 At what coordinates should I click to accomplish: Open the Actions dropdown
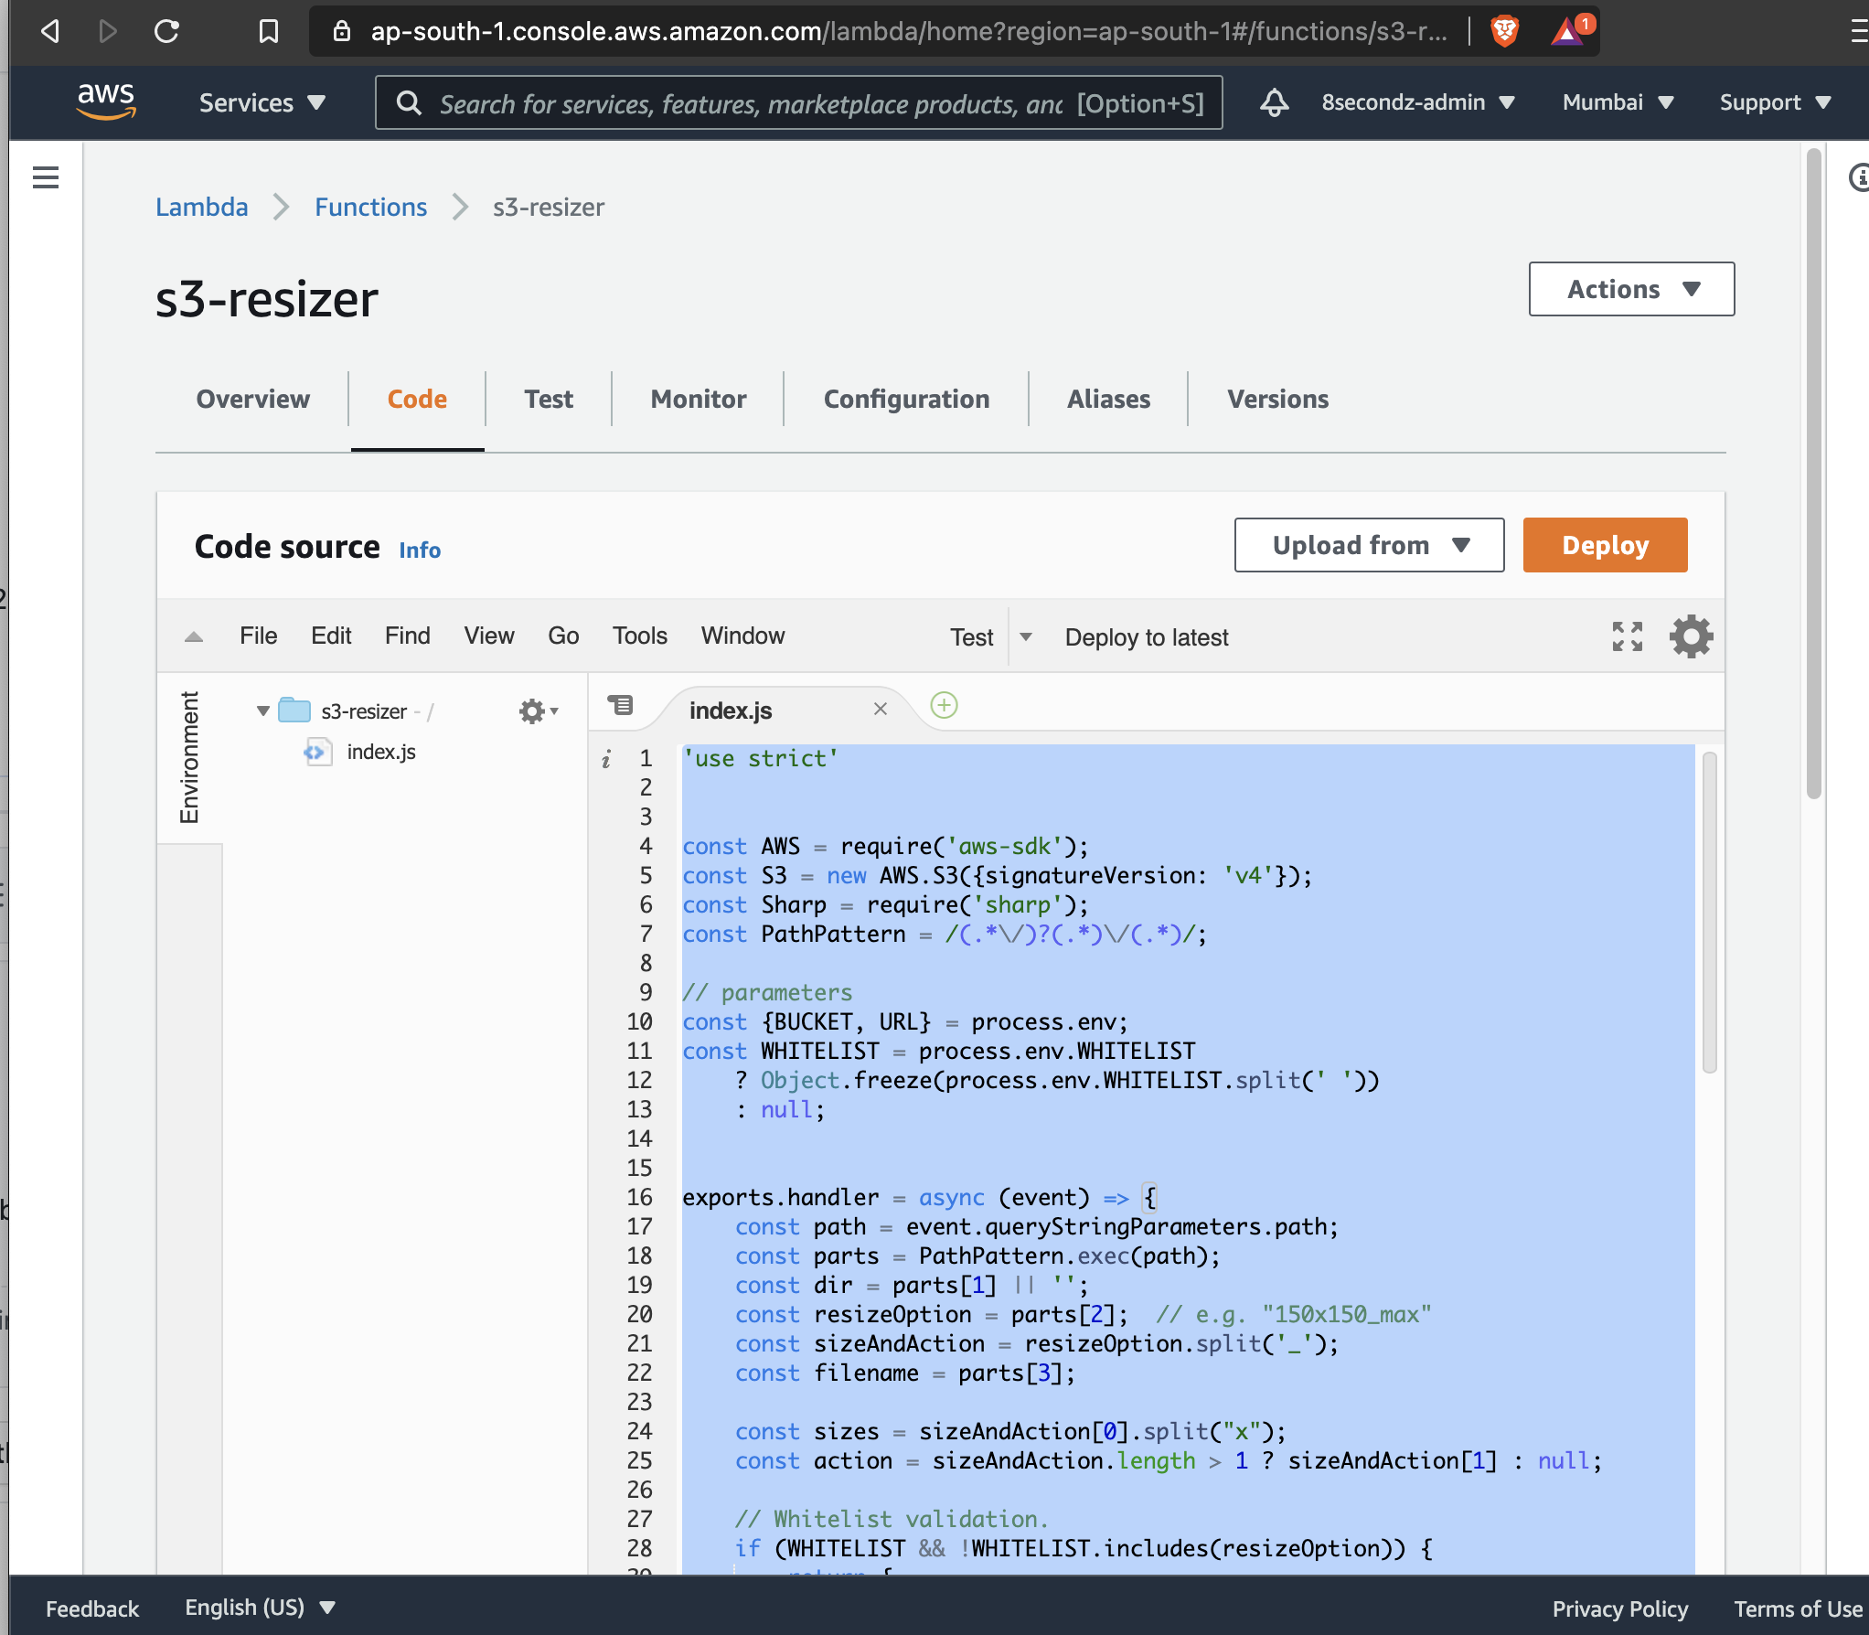1630,289
